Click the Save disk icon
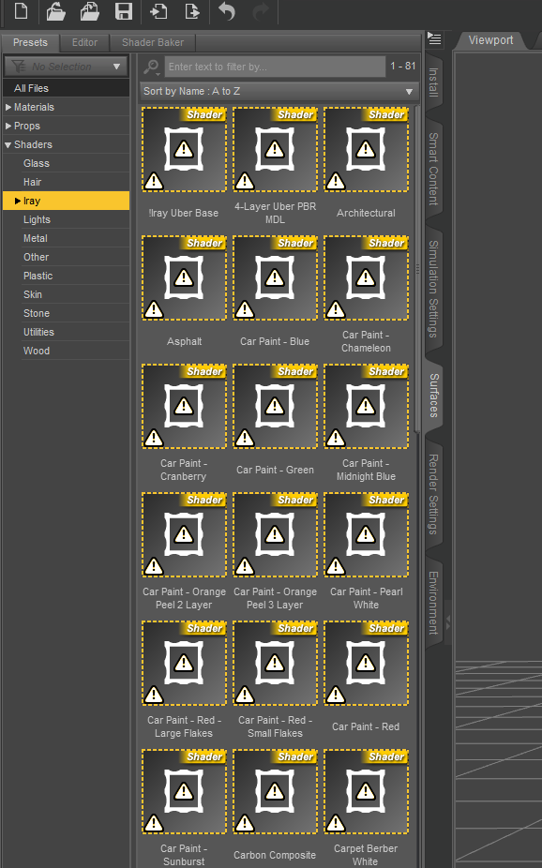 click(x=124, y=11)
